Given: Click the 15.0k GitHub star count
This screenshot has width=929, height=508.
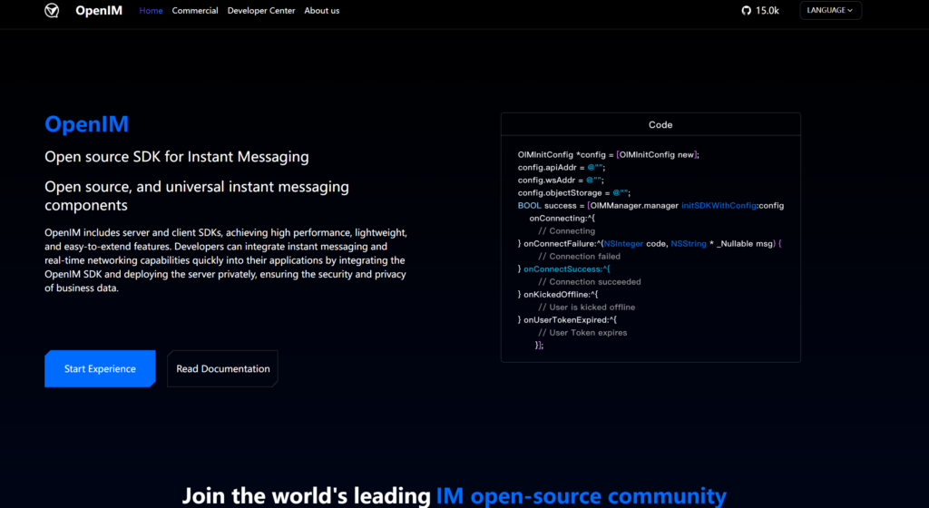Looking at the screenshot, I should coord(768,11).
